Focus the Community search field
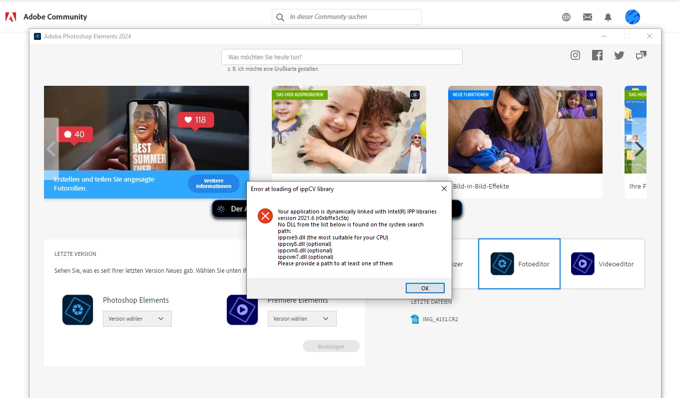The image size is (679, 398). [347, 17]
